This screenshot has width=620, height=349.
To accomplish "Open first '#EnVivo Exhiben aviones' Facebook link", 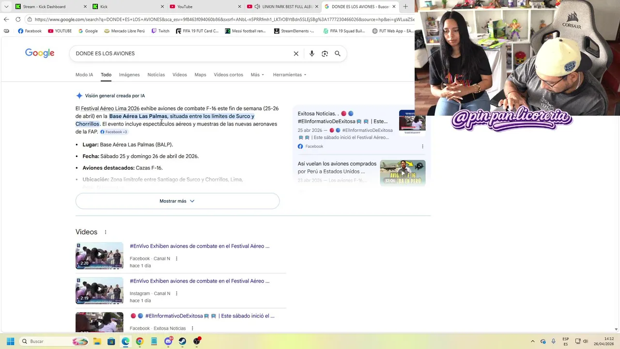I will pyautogui.click(x=200, y=246).
